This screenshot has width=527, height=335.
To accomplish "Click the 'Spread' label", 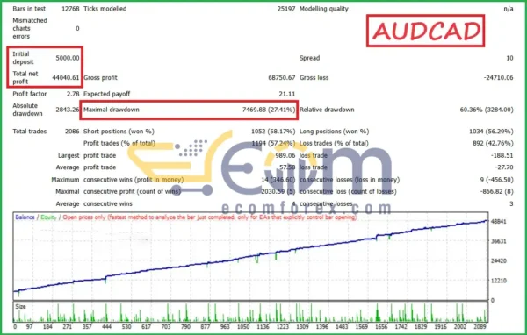I will pyautogui.click(x=309, y=58).
